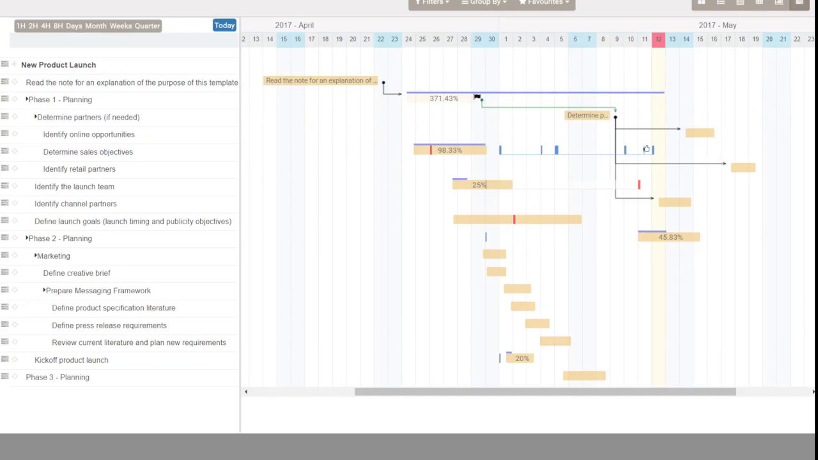Set timeline scale to 1H
This screenshot has height=460, width=818.
coord(21,26)
